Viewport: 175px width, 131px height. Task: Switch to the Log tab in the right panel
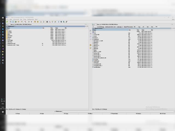tap(139, 27)
